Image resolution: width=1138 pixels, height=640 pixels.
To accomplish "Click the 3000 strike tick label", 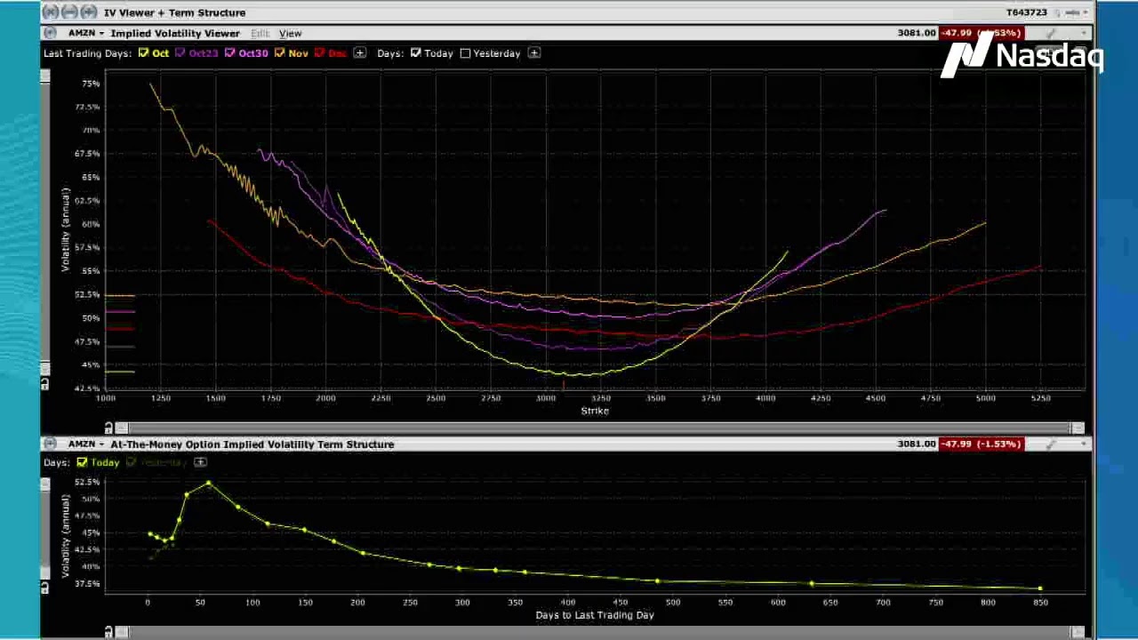I will 546,398.
